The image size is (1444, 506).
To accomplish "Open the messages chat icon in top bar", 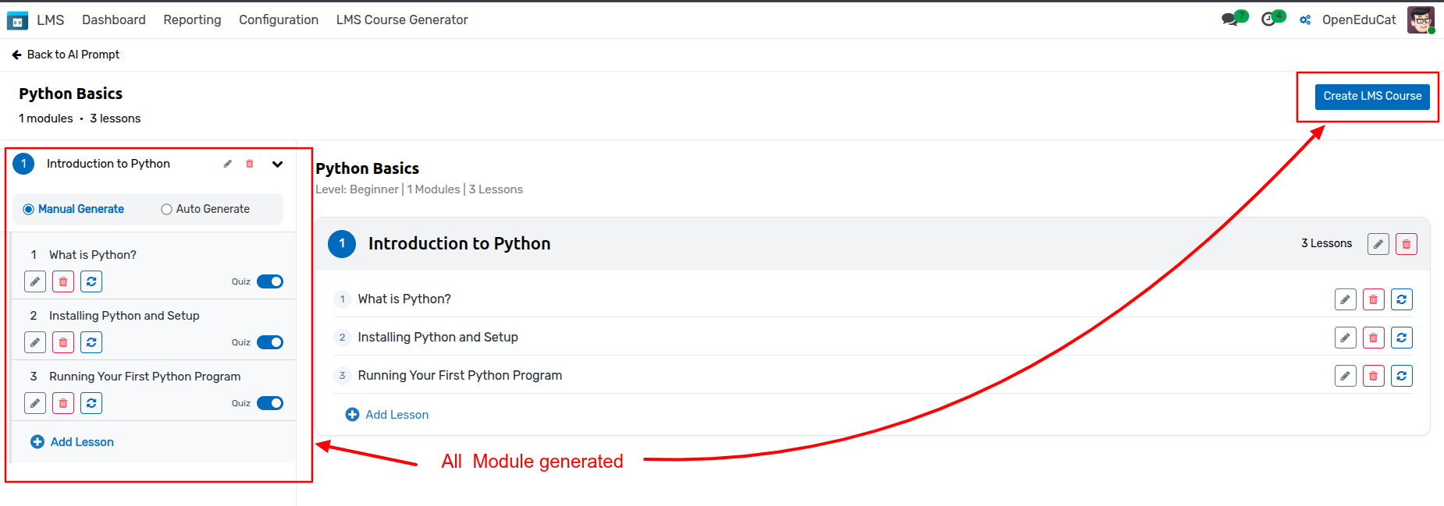I will (1231, 19).
